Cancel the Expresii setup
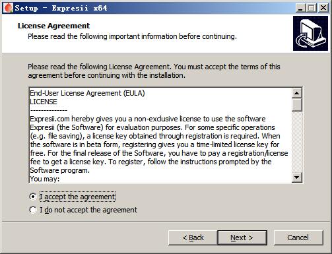 (298, 238)
